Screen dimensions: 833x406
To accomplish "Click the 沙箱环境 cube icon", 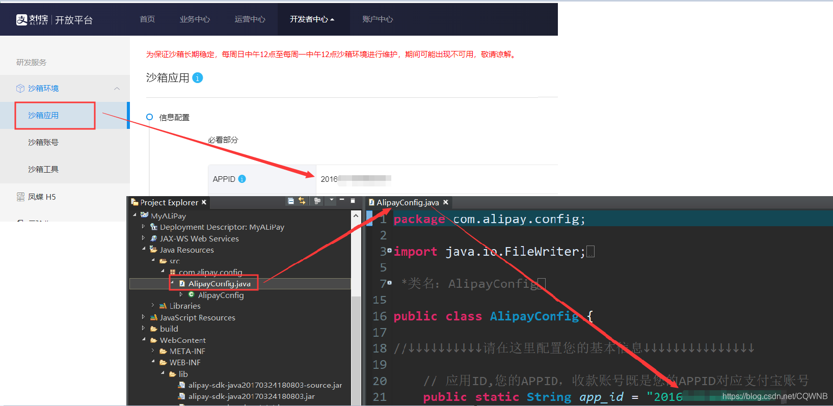I will 20,89.
